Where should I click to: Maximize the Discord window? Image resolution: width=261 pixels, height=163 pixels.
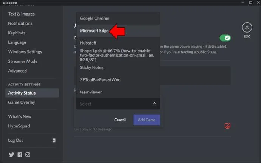click(x=250, y=3)
